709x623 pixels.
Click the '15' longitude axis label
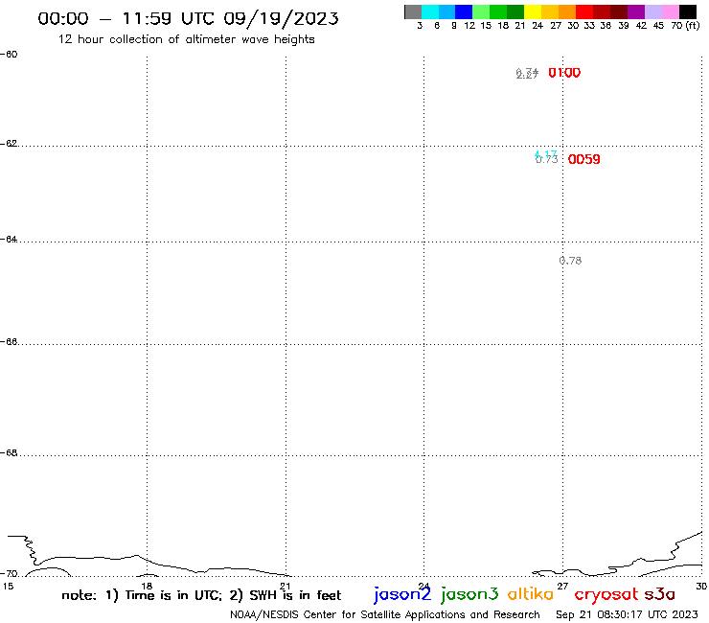coord(8,587)
